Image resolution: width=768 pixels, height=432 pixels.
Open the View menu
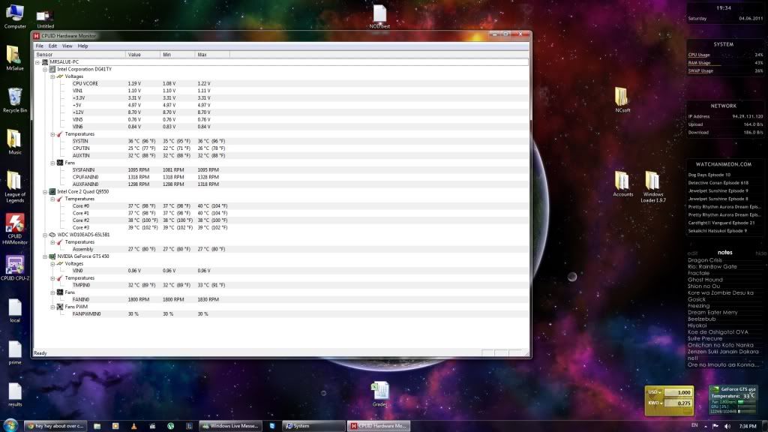click(x=67, y=46)
